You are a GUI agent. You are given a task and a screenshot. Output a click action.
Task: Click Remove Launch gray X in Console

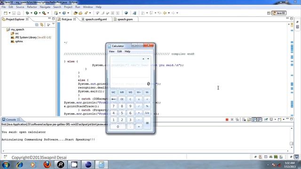click(x=232, y=120)
